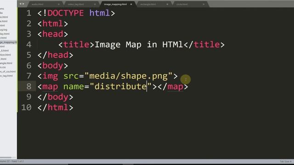The width and height of the screenshot is (294, 165).
Task: Open the sidebar file ending in angle.html
Action: [6, 63]
